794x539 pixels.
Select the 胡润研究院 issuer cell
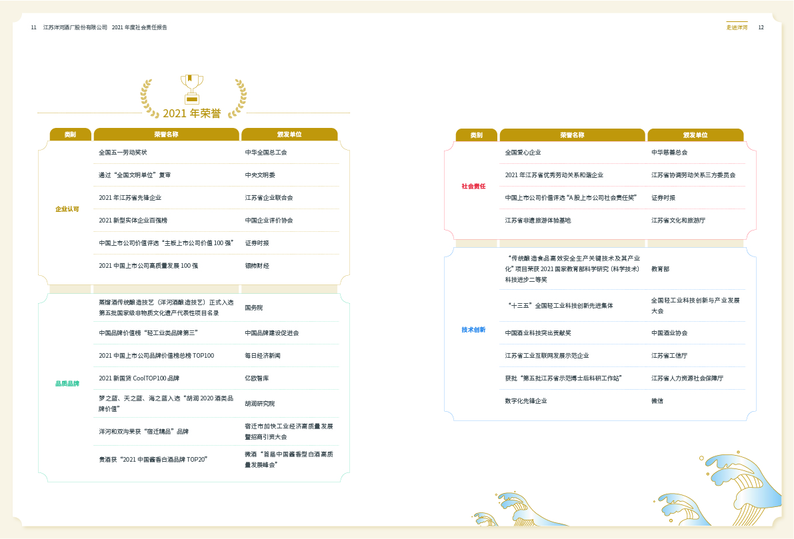click(x=260, y=404)
